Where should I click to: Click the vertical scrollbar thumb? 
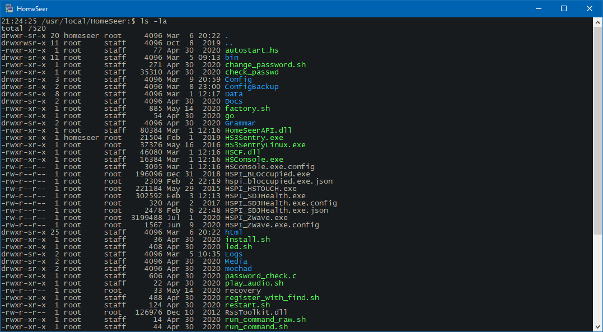(x=597, y=131)
